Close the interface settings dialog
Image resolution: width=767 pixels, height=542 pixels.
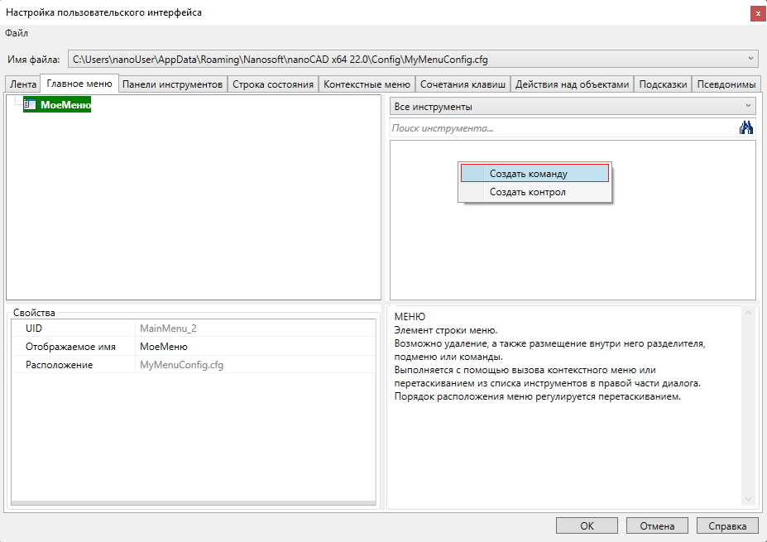tap(757, 13)
